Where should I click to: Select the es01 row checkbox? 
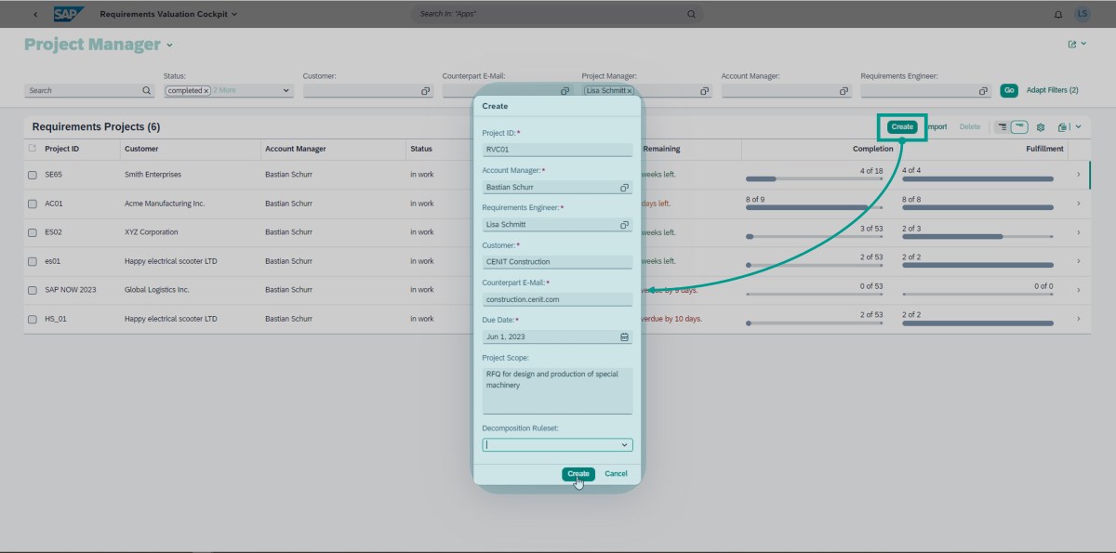point(33,261)
